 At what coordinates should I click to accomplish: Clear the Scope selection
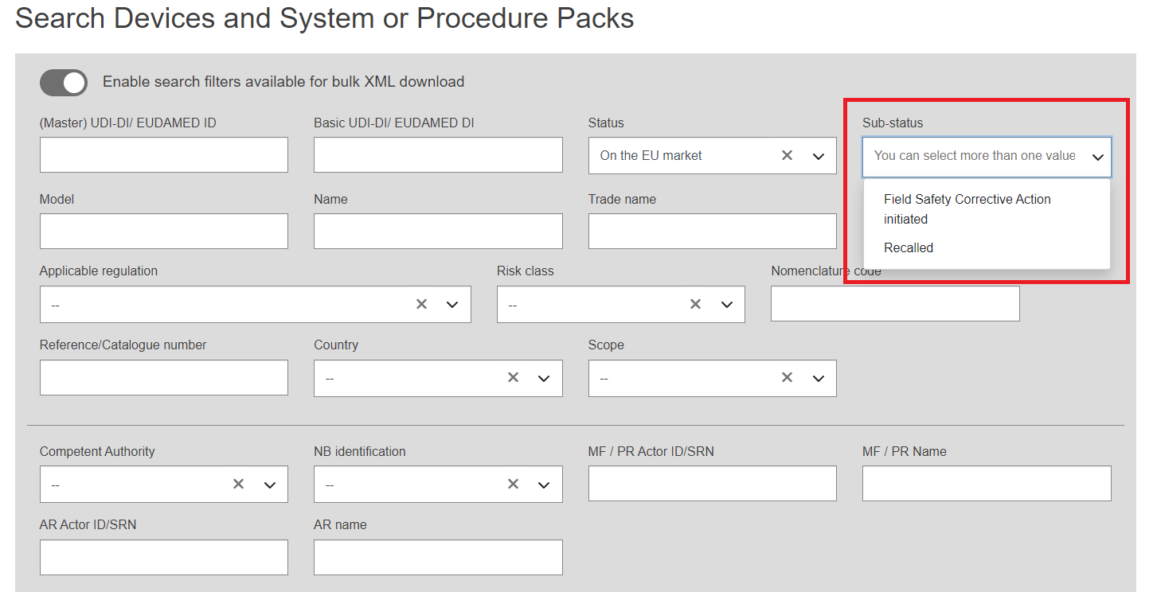(788, 377)
